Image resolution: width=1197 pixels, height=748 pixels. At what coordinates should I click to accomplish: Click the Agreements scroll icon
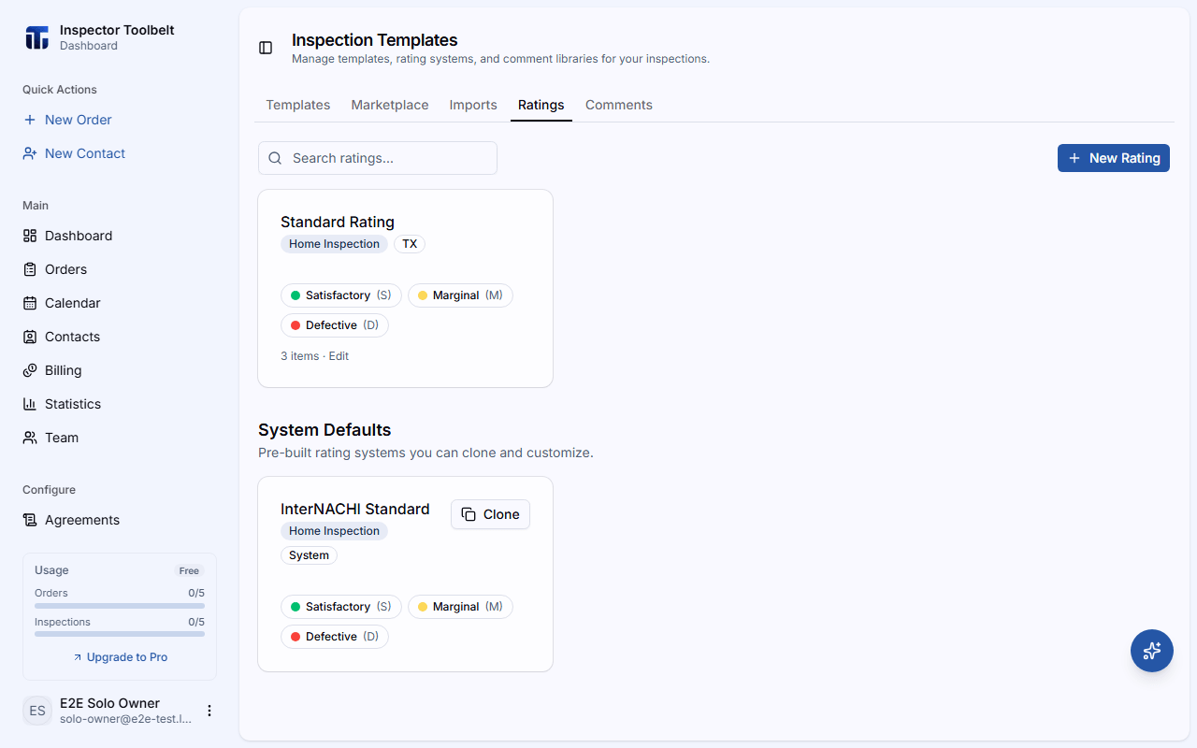coord(30,520)
